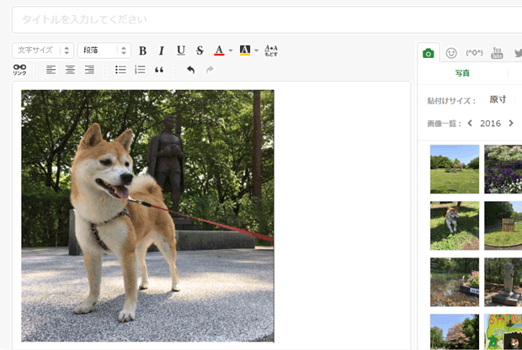
Task: Insert a link with リンク icon
Action: pos(20,70)
